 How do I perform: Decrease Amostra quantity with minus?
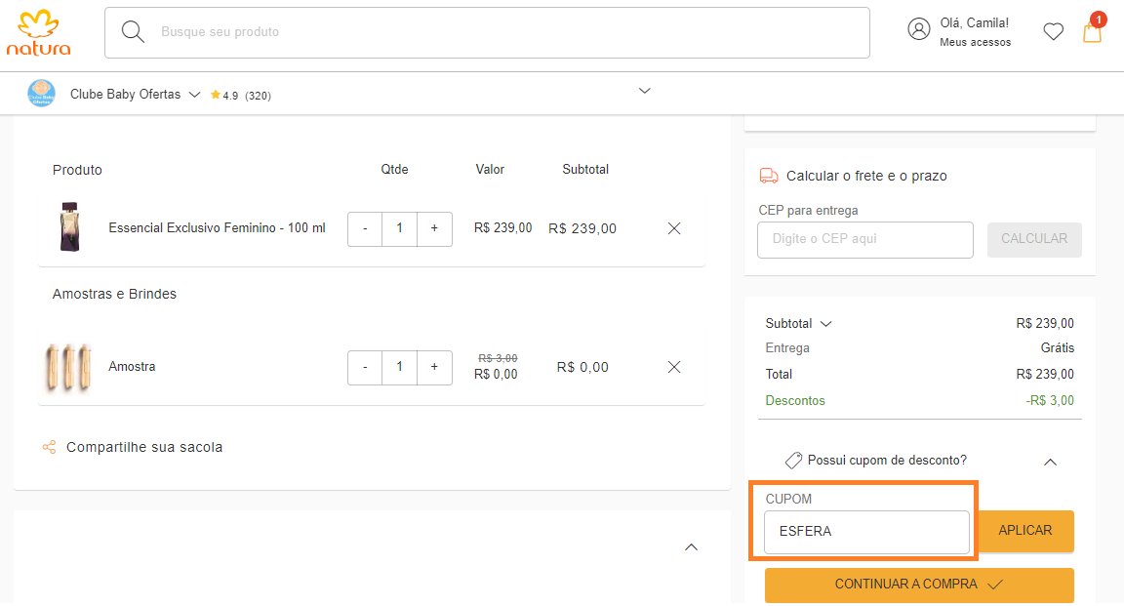pos(365,367)
